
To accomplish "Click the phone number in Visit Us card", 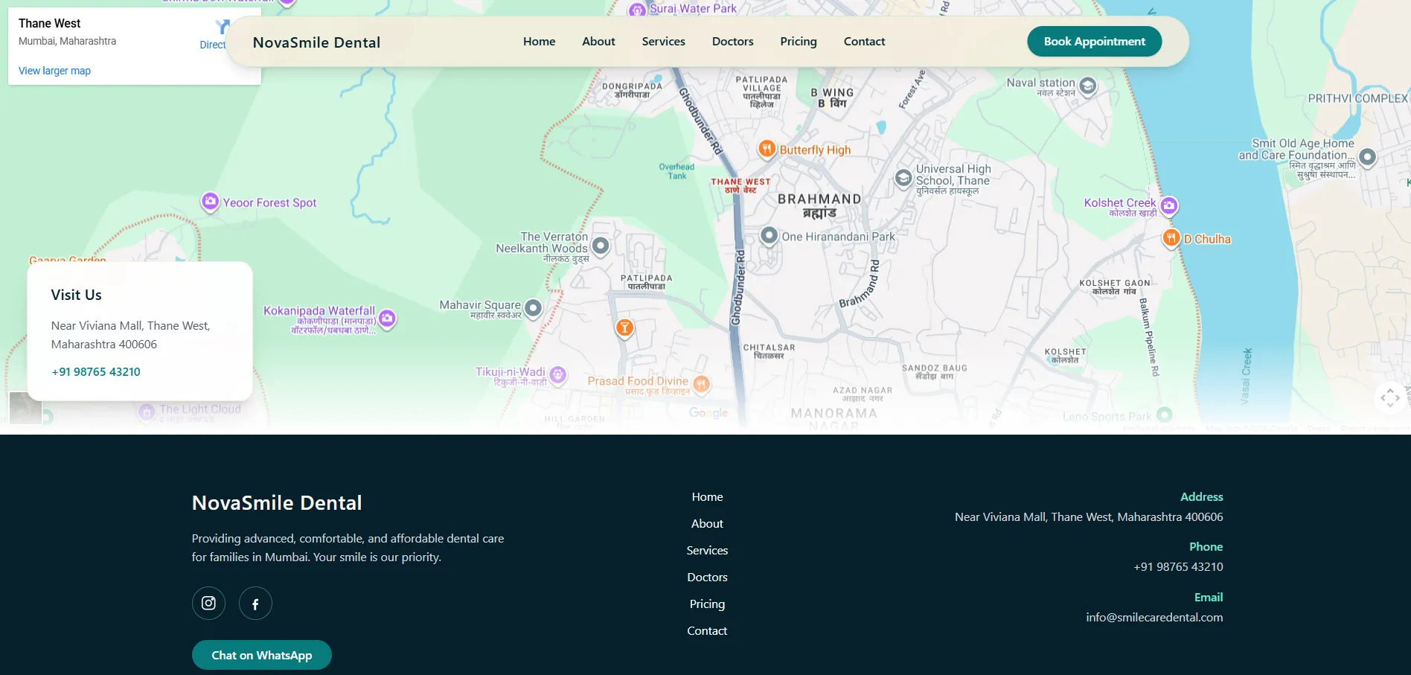I will point(96,372).
